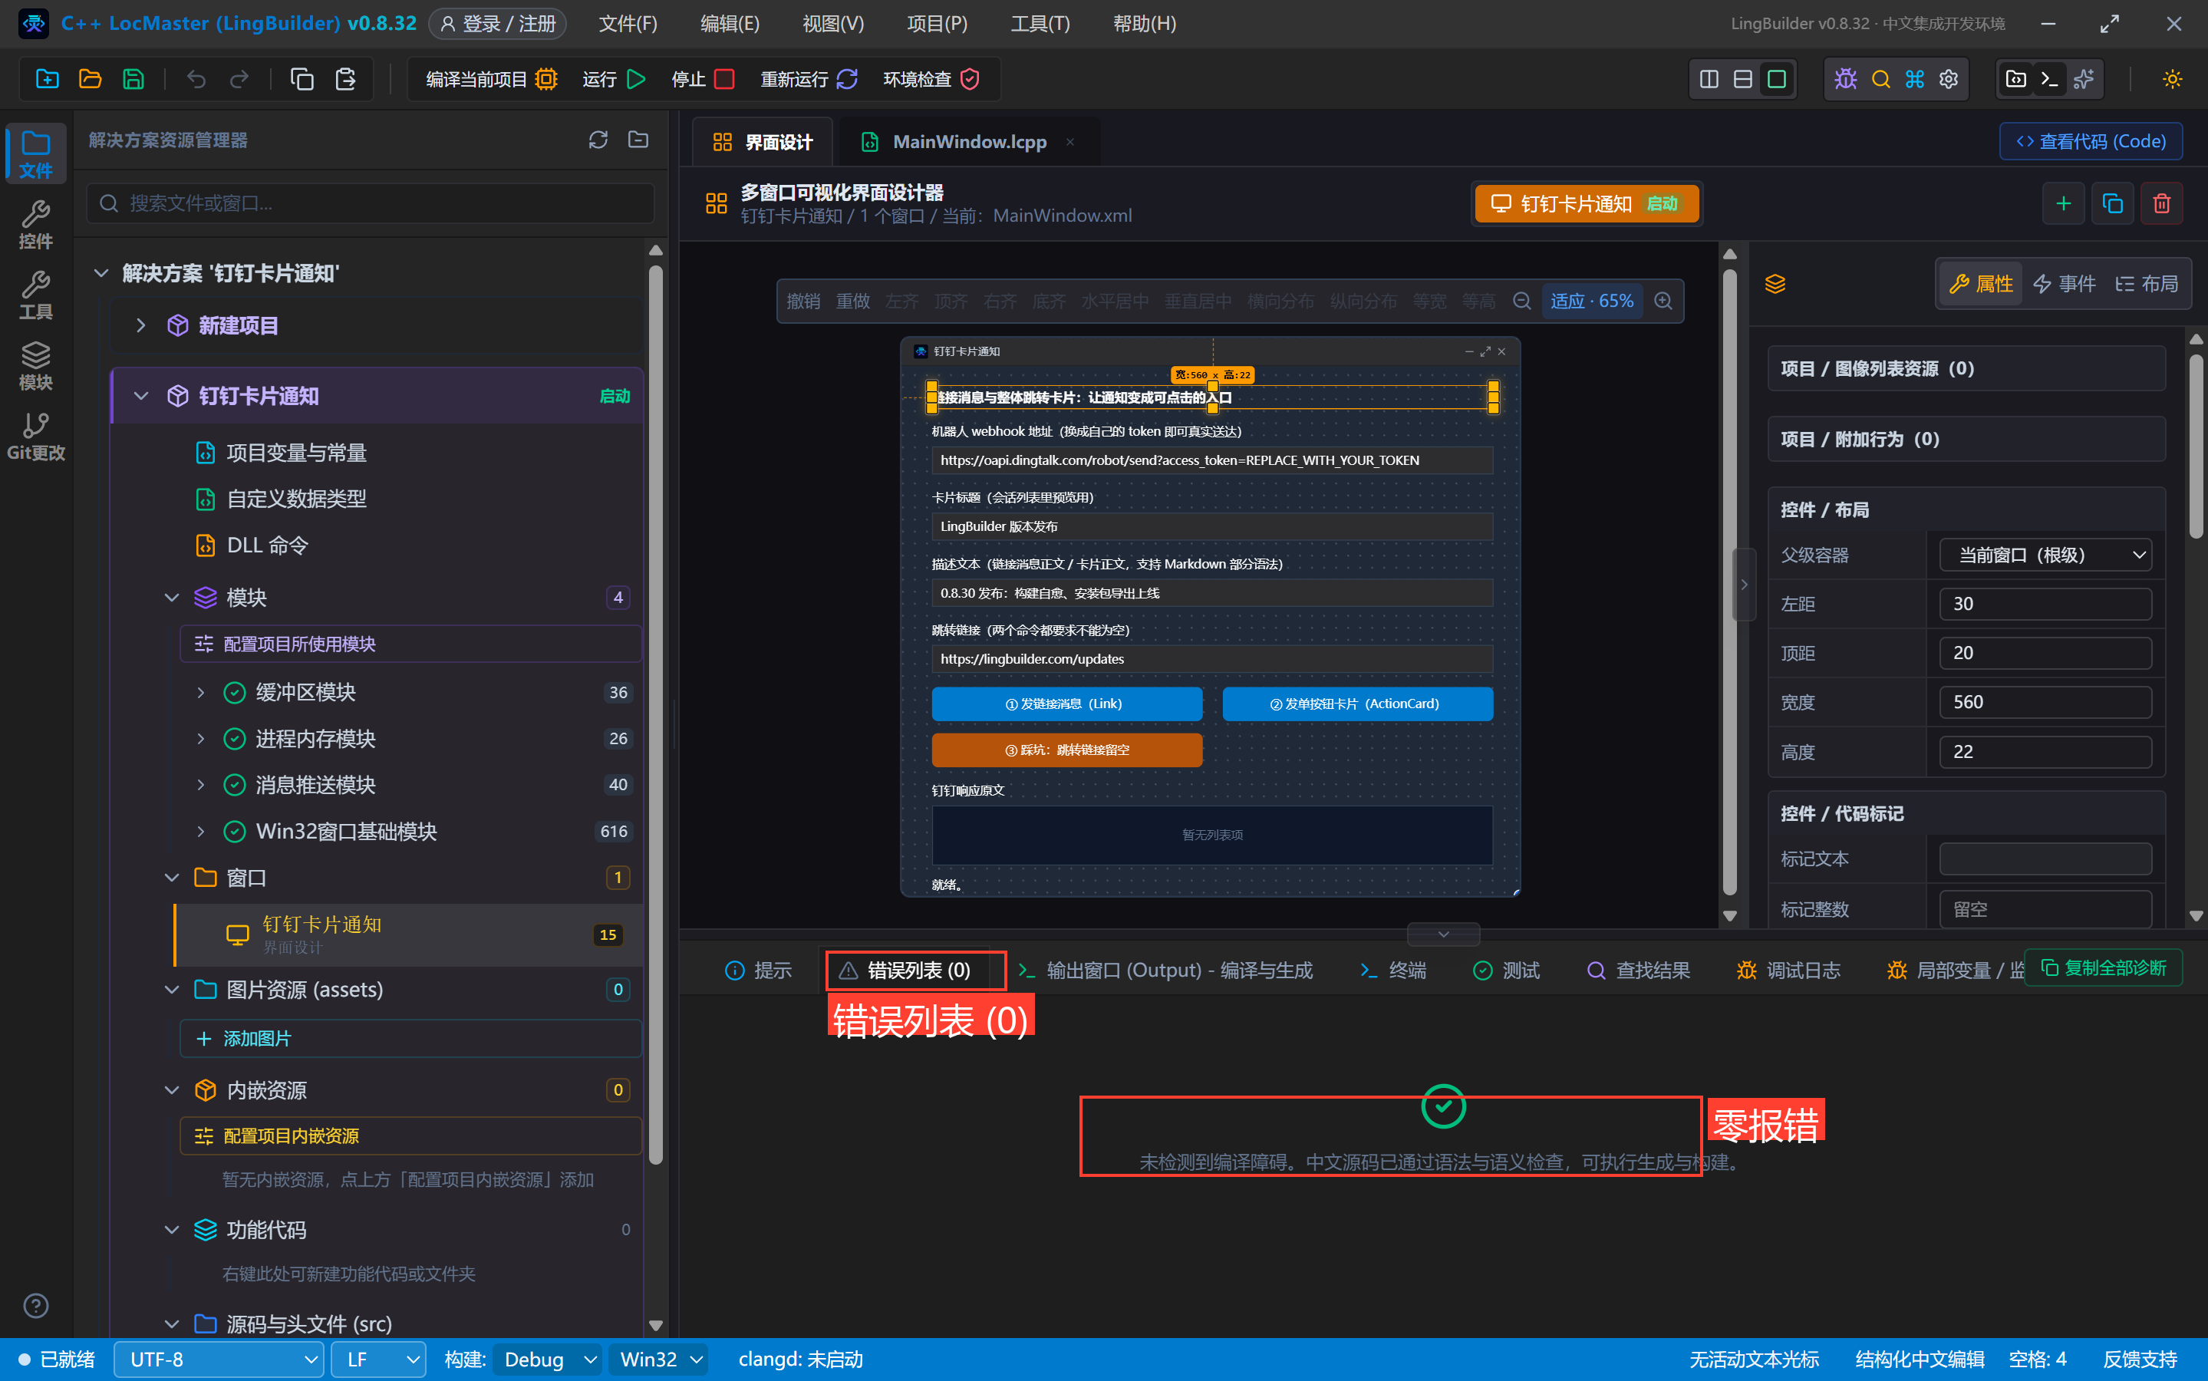
Task: Run the project with play icon
Action: [637, 80]
